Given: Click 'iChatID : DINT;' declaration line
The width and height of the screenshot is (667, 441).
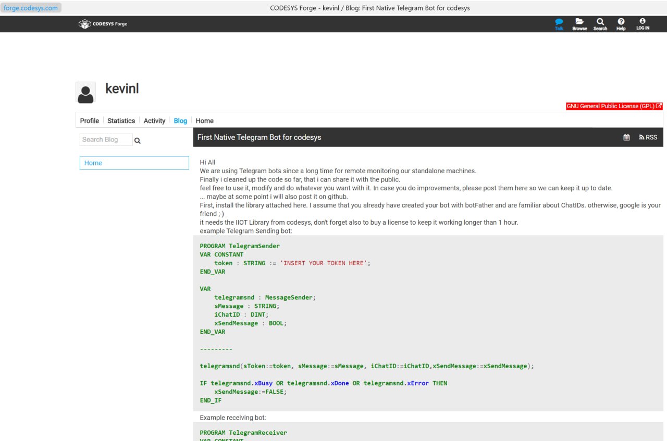Looking at the screenshot, I should pos(241,315).
